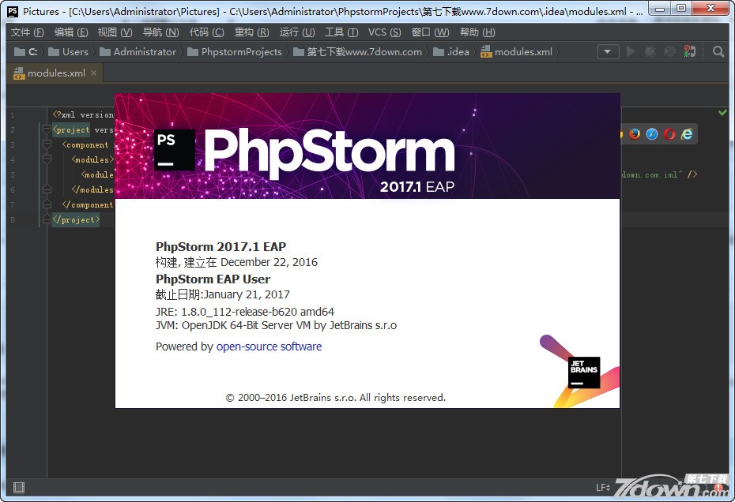
Task: Click the closing </project> tag on line 8
Action: (76, 219)
